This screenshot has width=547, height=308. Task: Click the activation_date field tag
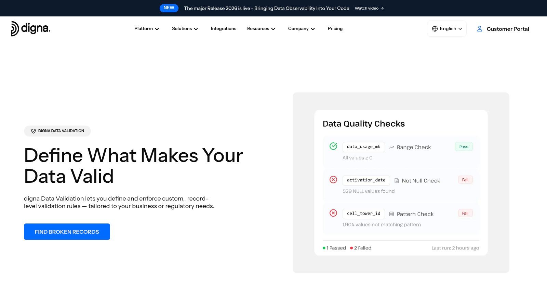[x=366, y=180]
